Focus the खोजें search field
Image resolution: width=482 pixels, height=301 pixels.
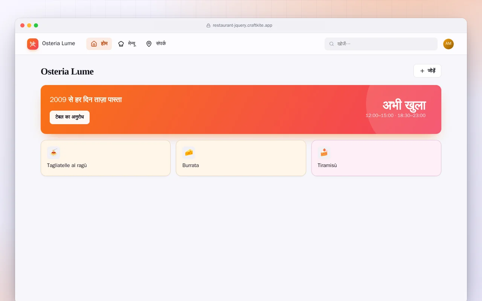(x=381, y=44)
